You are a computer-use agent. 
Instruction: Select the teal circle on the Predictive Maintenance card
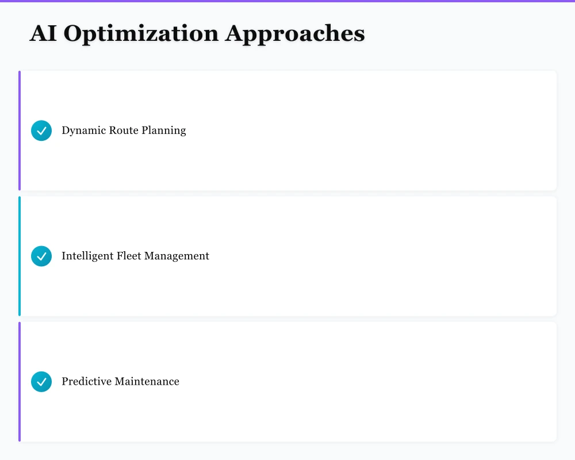click(x=41, y=381)
